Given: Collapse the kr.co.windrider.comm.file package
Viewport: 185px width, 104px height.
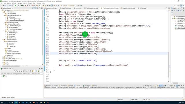Looking at the screenshot, I should pos(4,15).
